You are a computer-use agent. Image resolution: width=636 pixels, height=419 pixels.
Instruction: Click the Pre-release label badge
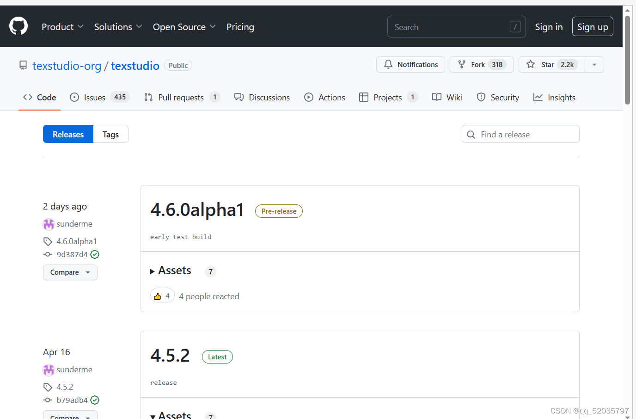pos(279,211)
